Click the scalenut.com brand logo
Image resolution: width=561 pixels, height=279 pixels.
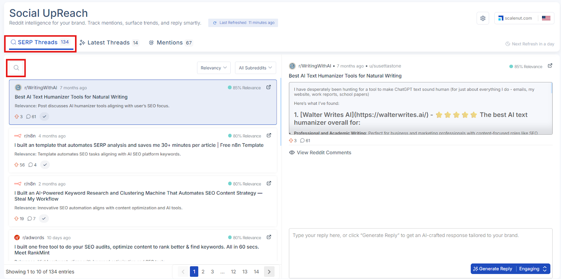pyautogui.click(x=501, y=18)
